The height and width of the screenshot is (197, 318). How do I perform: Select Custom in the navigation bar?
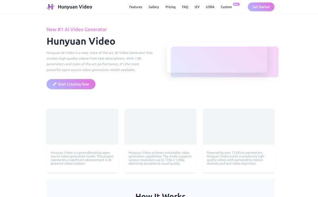[226, 7]
